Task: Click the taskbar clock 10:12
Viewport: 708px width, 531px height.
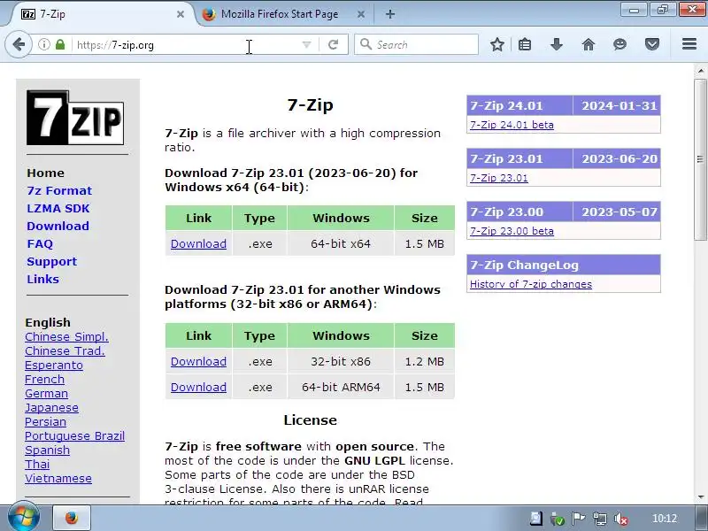Action: click(x=665, y=519)
